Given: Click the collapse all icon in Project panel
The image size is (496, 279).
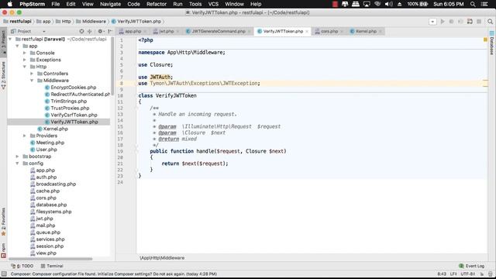Looking at the screenshot, I should pos(90,31).
